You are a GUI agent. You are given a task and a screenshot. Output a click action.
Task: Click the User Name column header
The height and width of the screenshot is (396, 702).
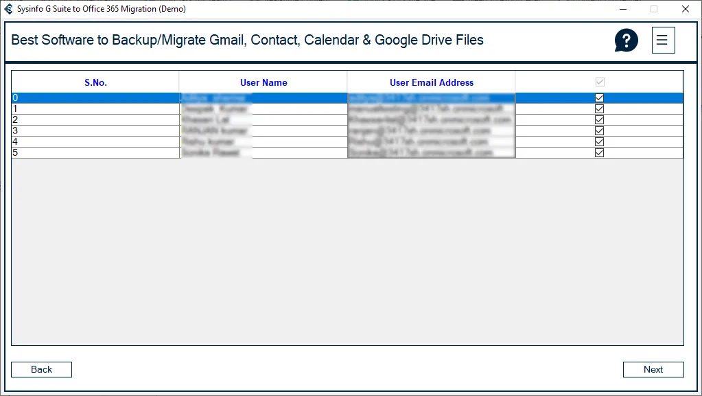[264, 82]
